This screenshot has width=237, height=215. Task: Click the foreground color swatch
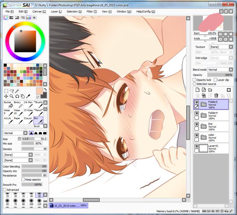click(39, 91)
